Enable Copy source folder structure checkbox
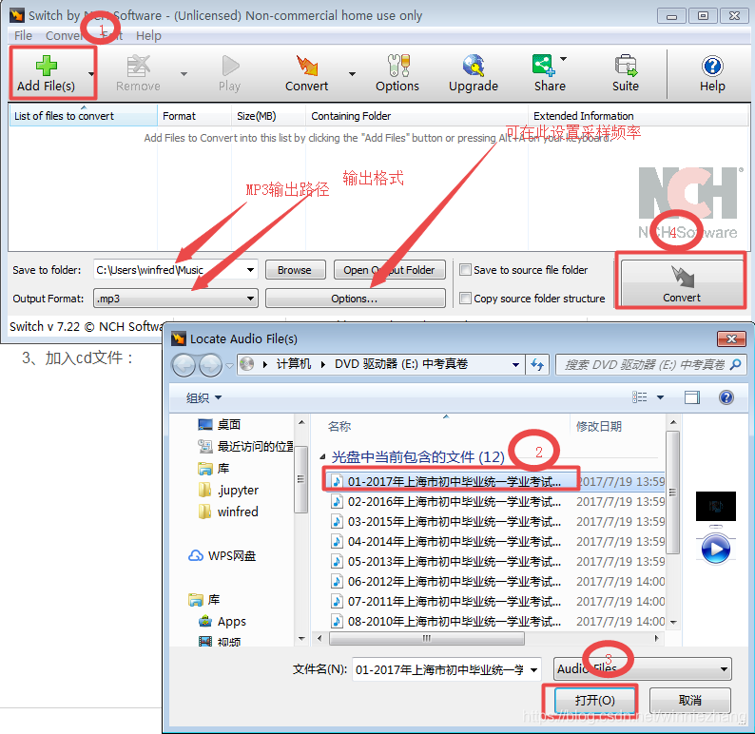 [465, 299]
